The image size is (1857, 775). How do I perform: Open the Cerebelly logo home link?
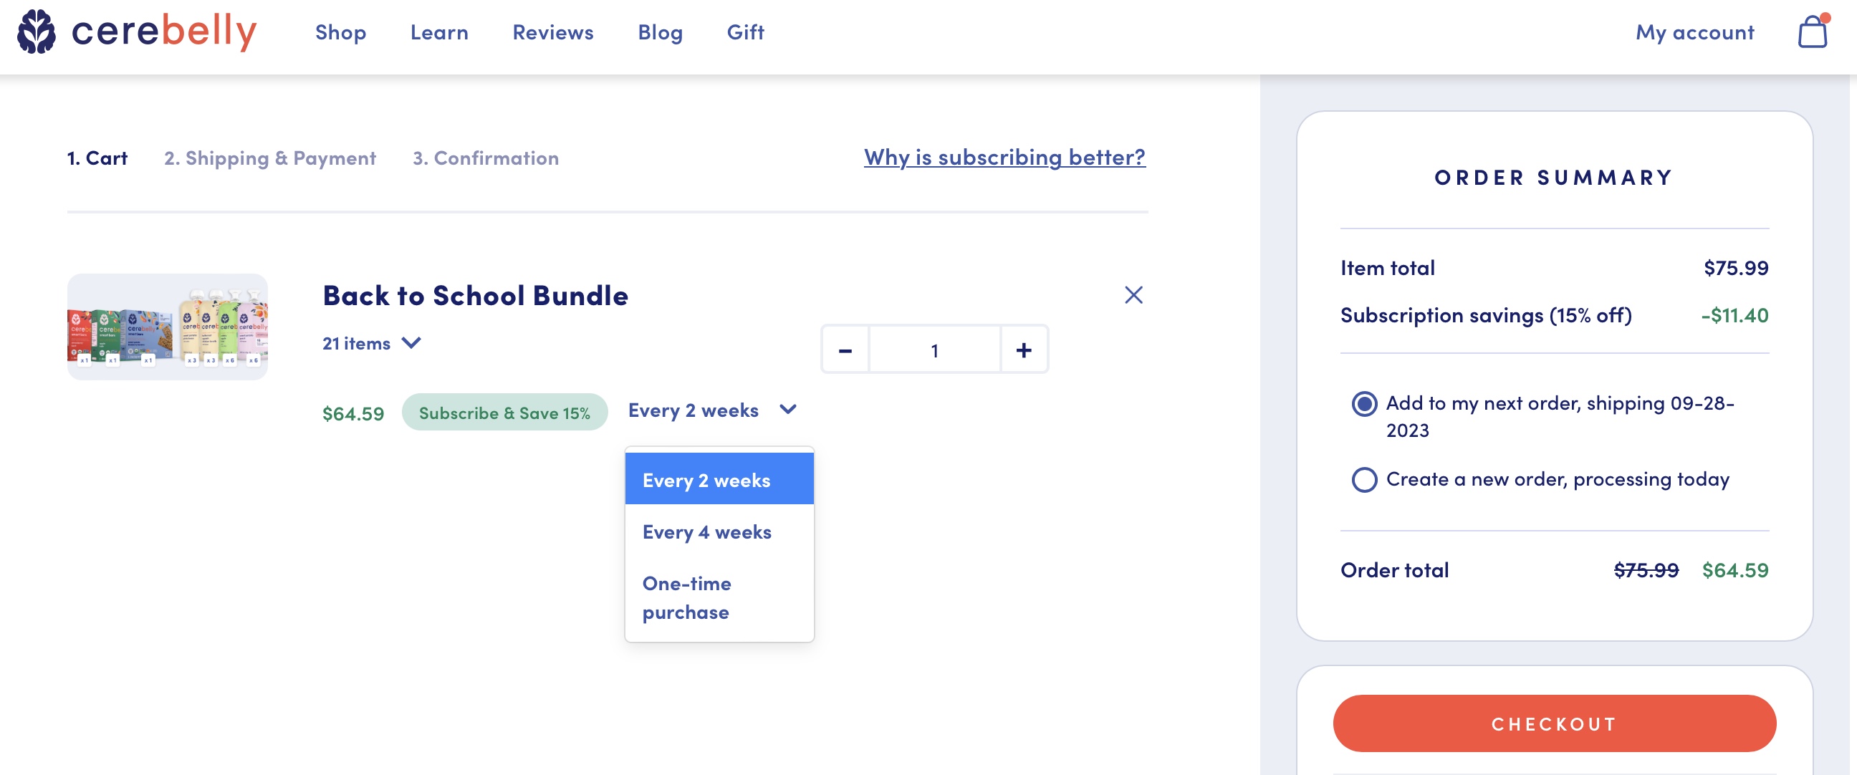[137, 32]
